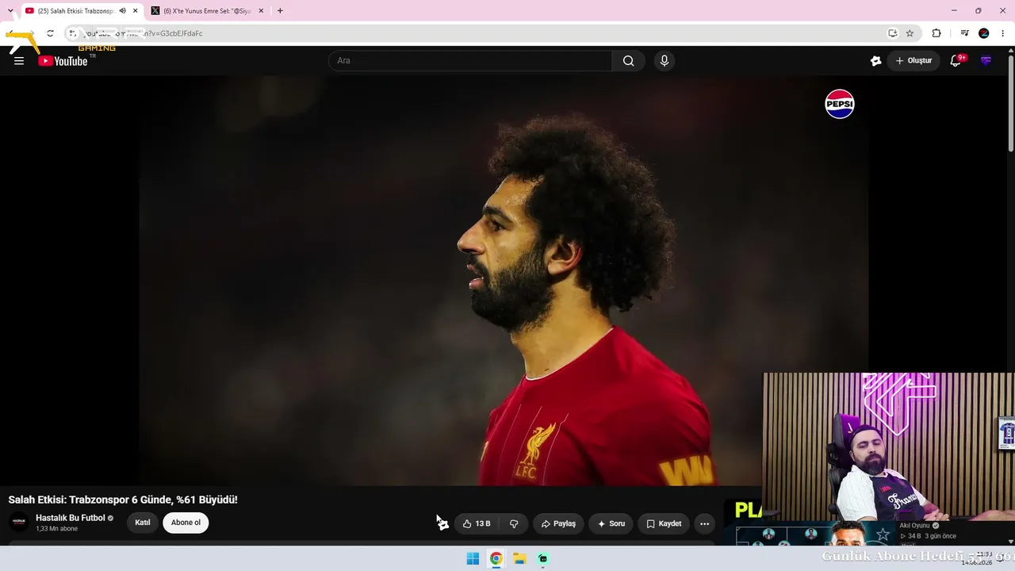Start voice search with the microphone
Viewport: 1015px width, 571px height.
(x=665, y=61)
